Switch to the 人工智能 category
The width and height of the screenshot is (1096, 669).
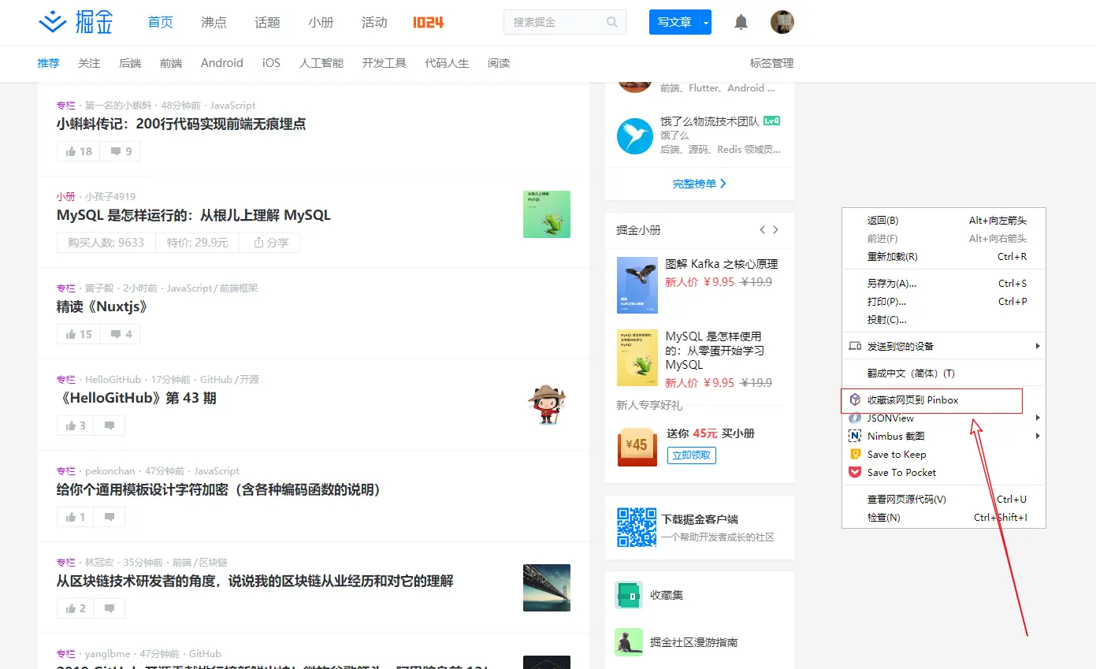tap(321, 63)
